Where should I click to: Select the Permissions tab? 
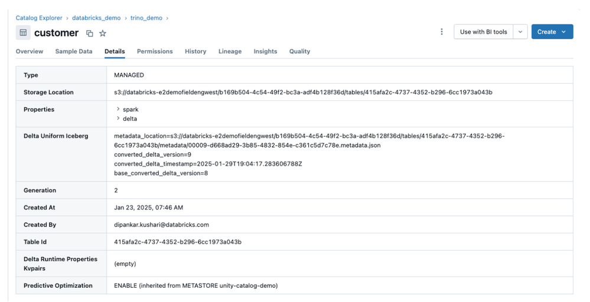(x=155, y=51)
